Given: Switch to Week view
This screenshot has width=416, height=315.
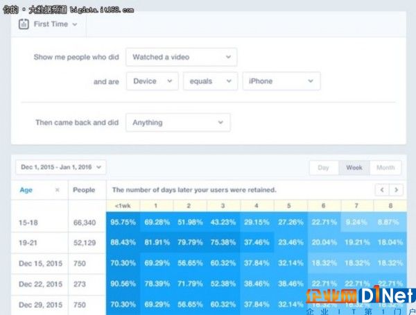Looking at the screenshot, I should coord(354,168).
